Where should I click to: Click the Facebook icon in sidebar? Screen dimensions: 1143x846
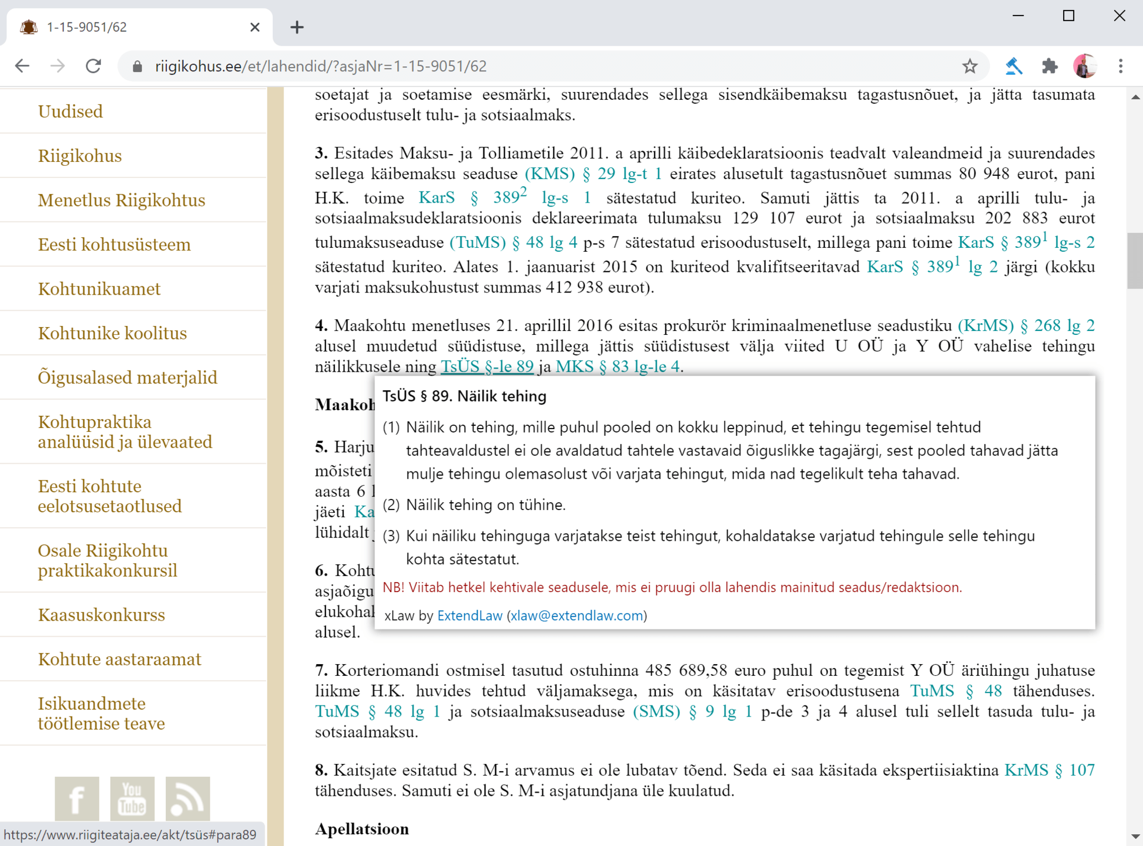[77, 799]
